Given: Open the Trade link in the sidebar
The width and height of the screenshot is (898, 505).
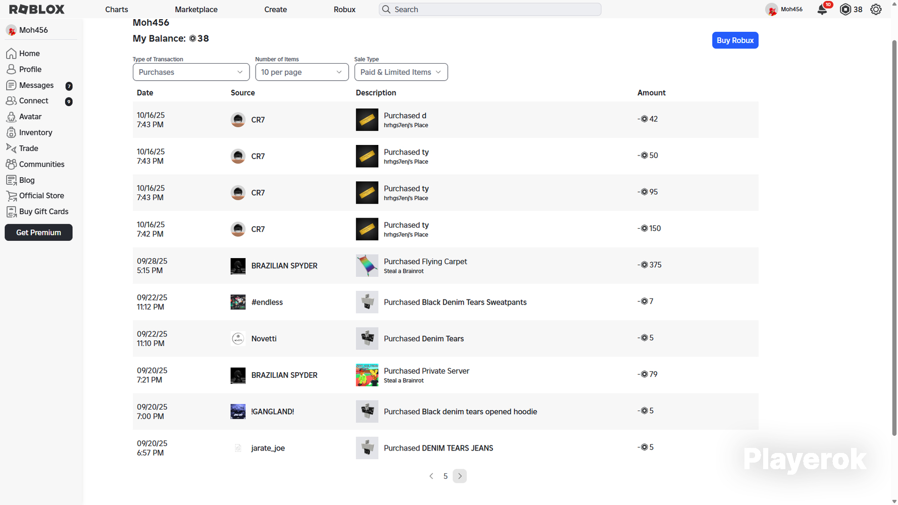Looking at the screenshot, I should (29, 148).
